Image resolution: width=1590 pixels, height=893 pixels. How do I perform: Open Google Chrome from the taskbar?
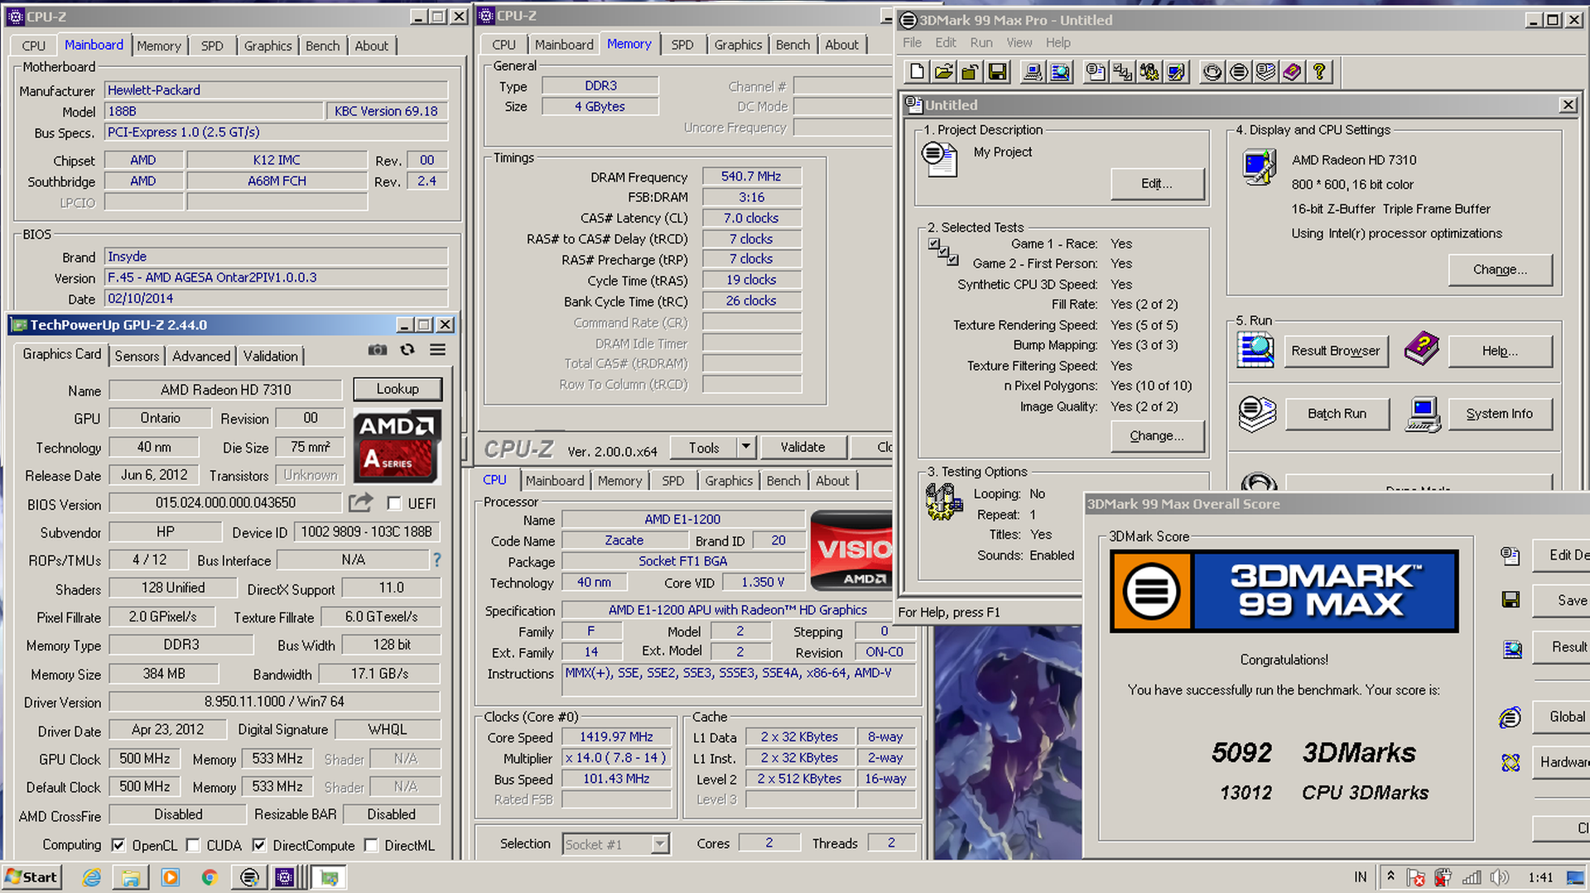[x=210, y=877]
